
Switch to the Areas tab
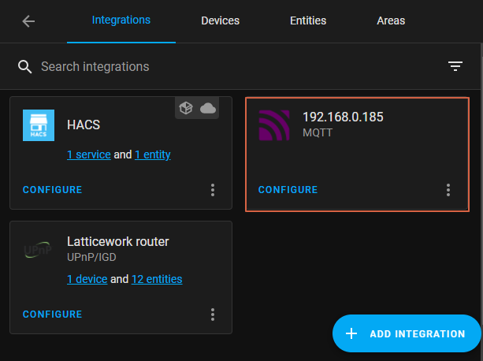point(391,20)
